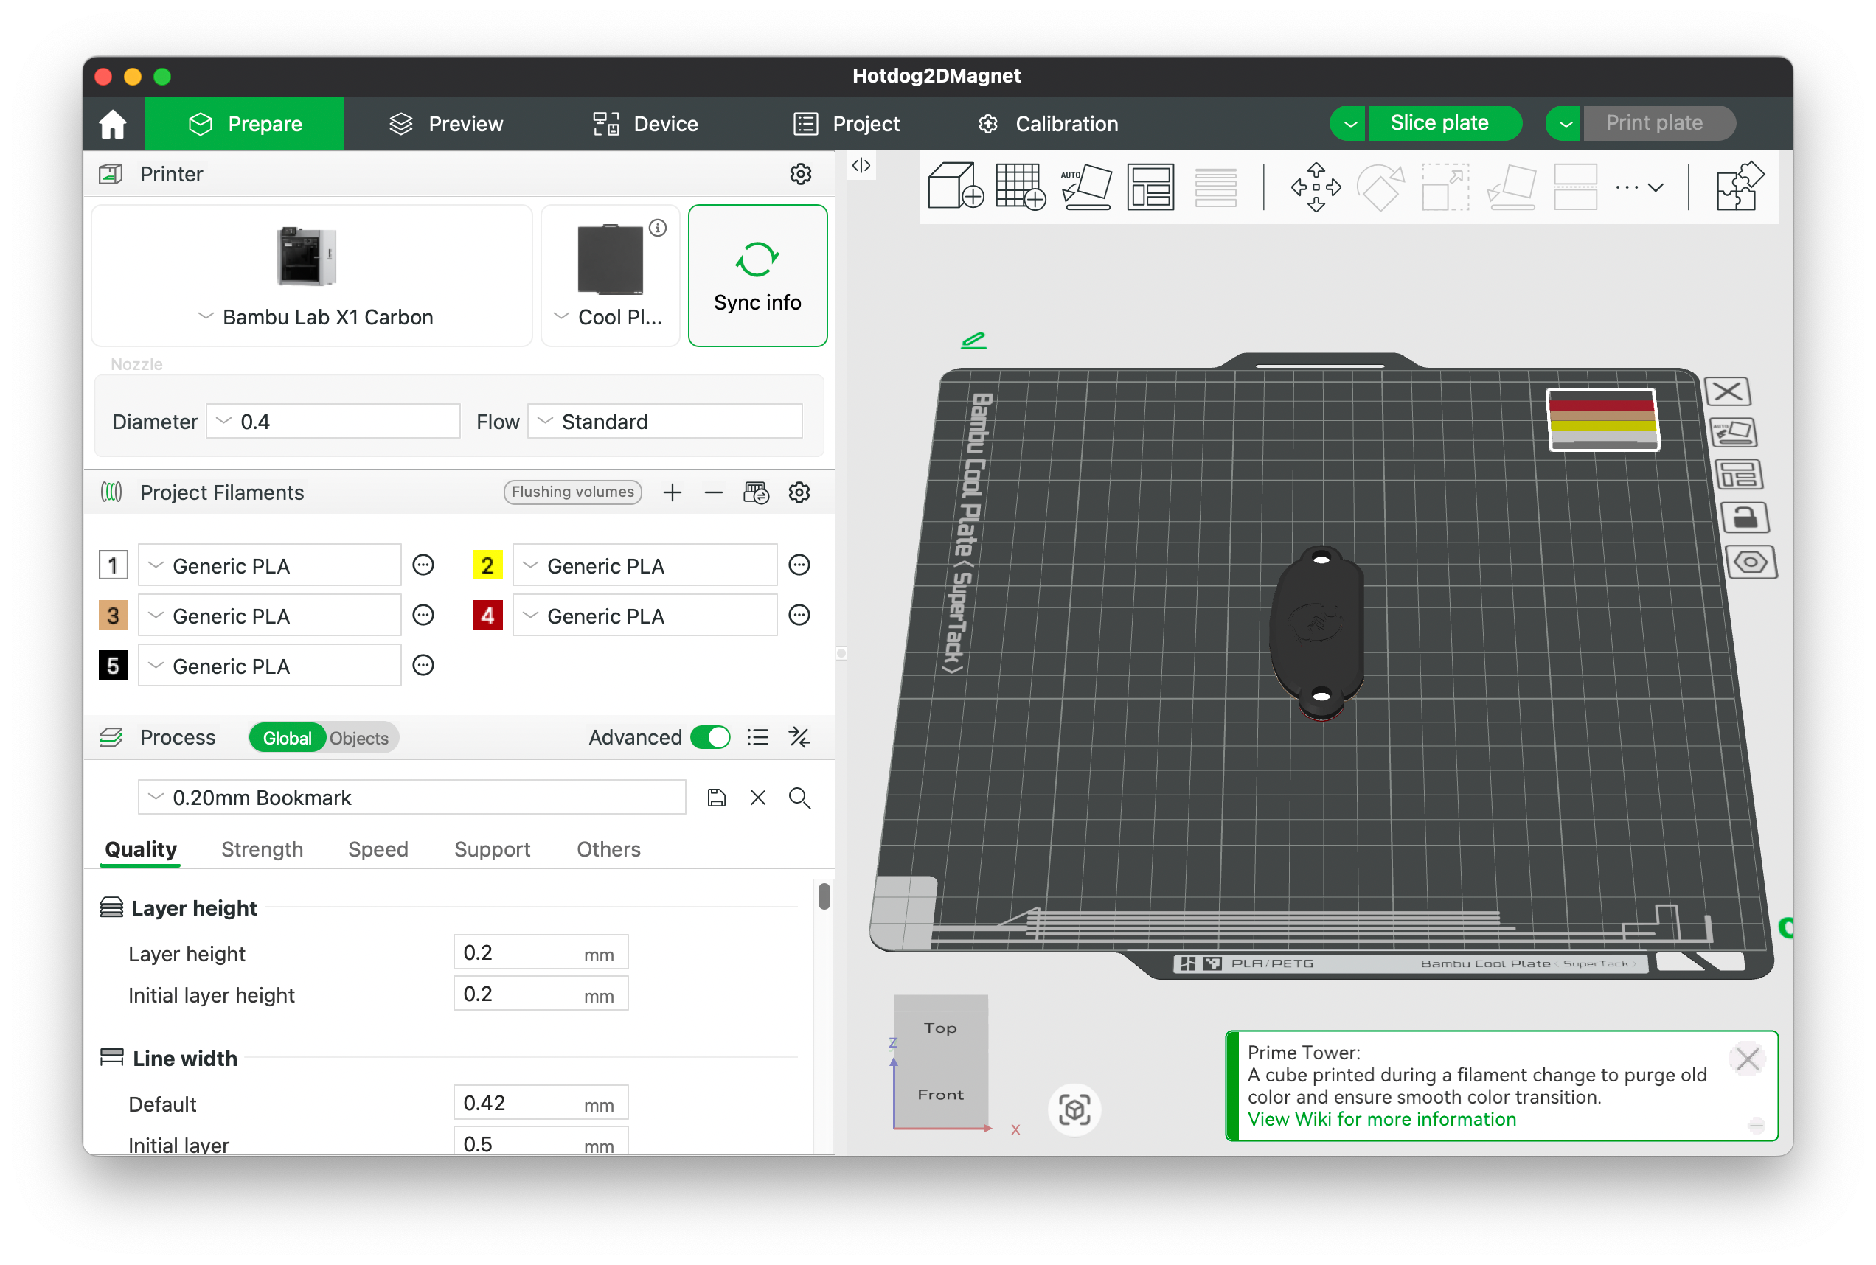
Task: Open filament 2 Generic PLA dropdown
Action: (645, 565)
